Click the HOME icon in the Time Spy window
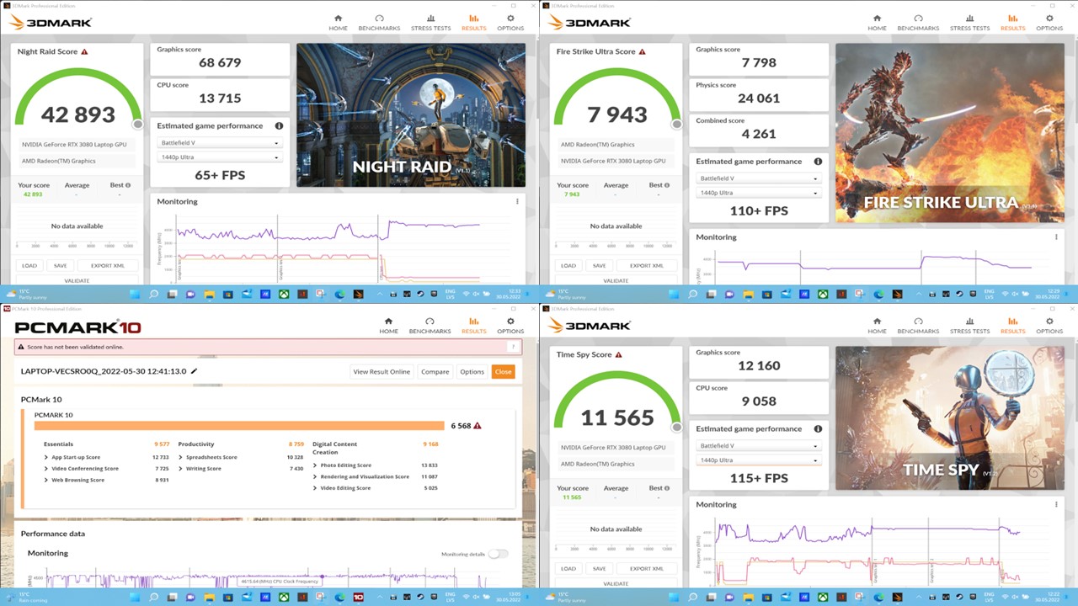Image resolution: width=1078 pixels, height=606 pixels. 877,321
